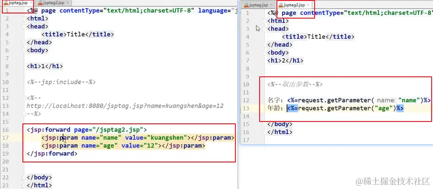Toggle </head> fold marker on left line 5

click(24, 42)
